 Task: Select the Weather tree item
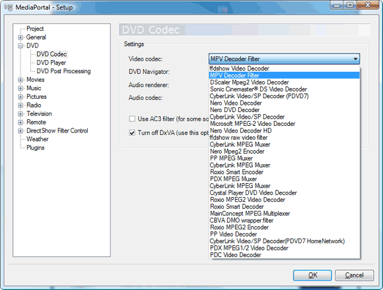38,139
